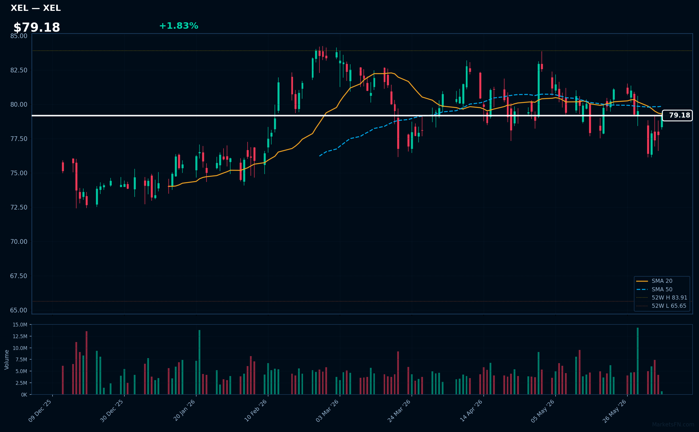Click the 75.00 price axis label

[19, 173]
